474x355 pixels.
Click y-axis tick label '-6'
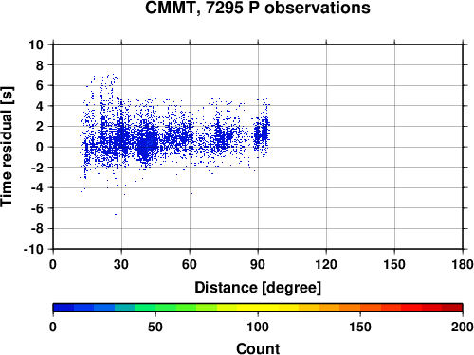click(x=37, y=208)
